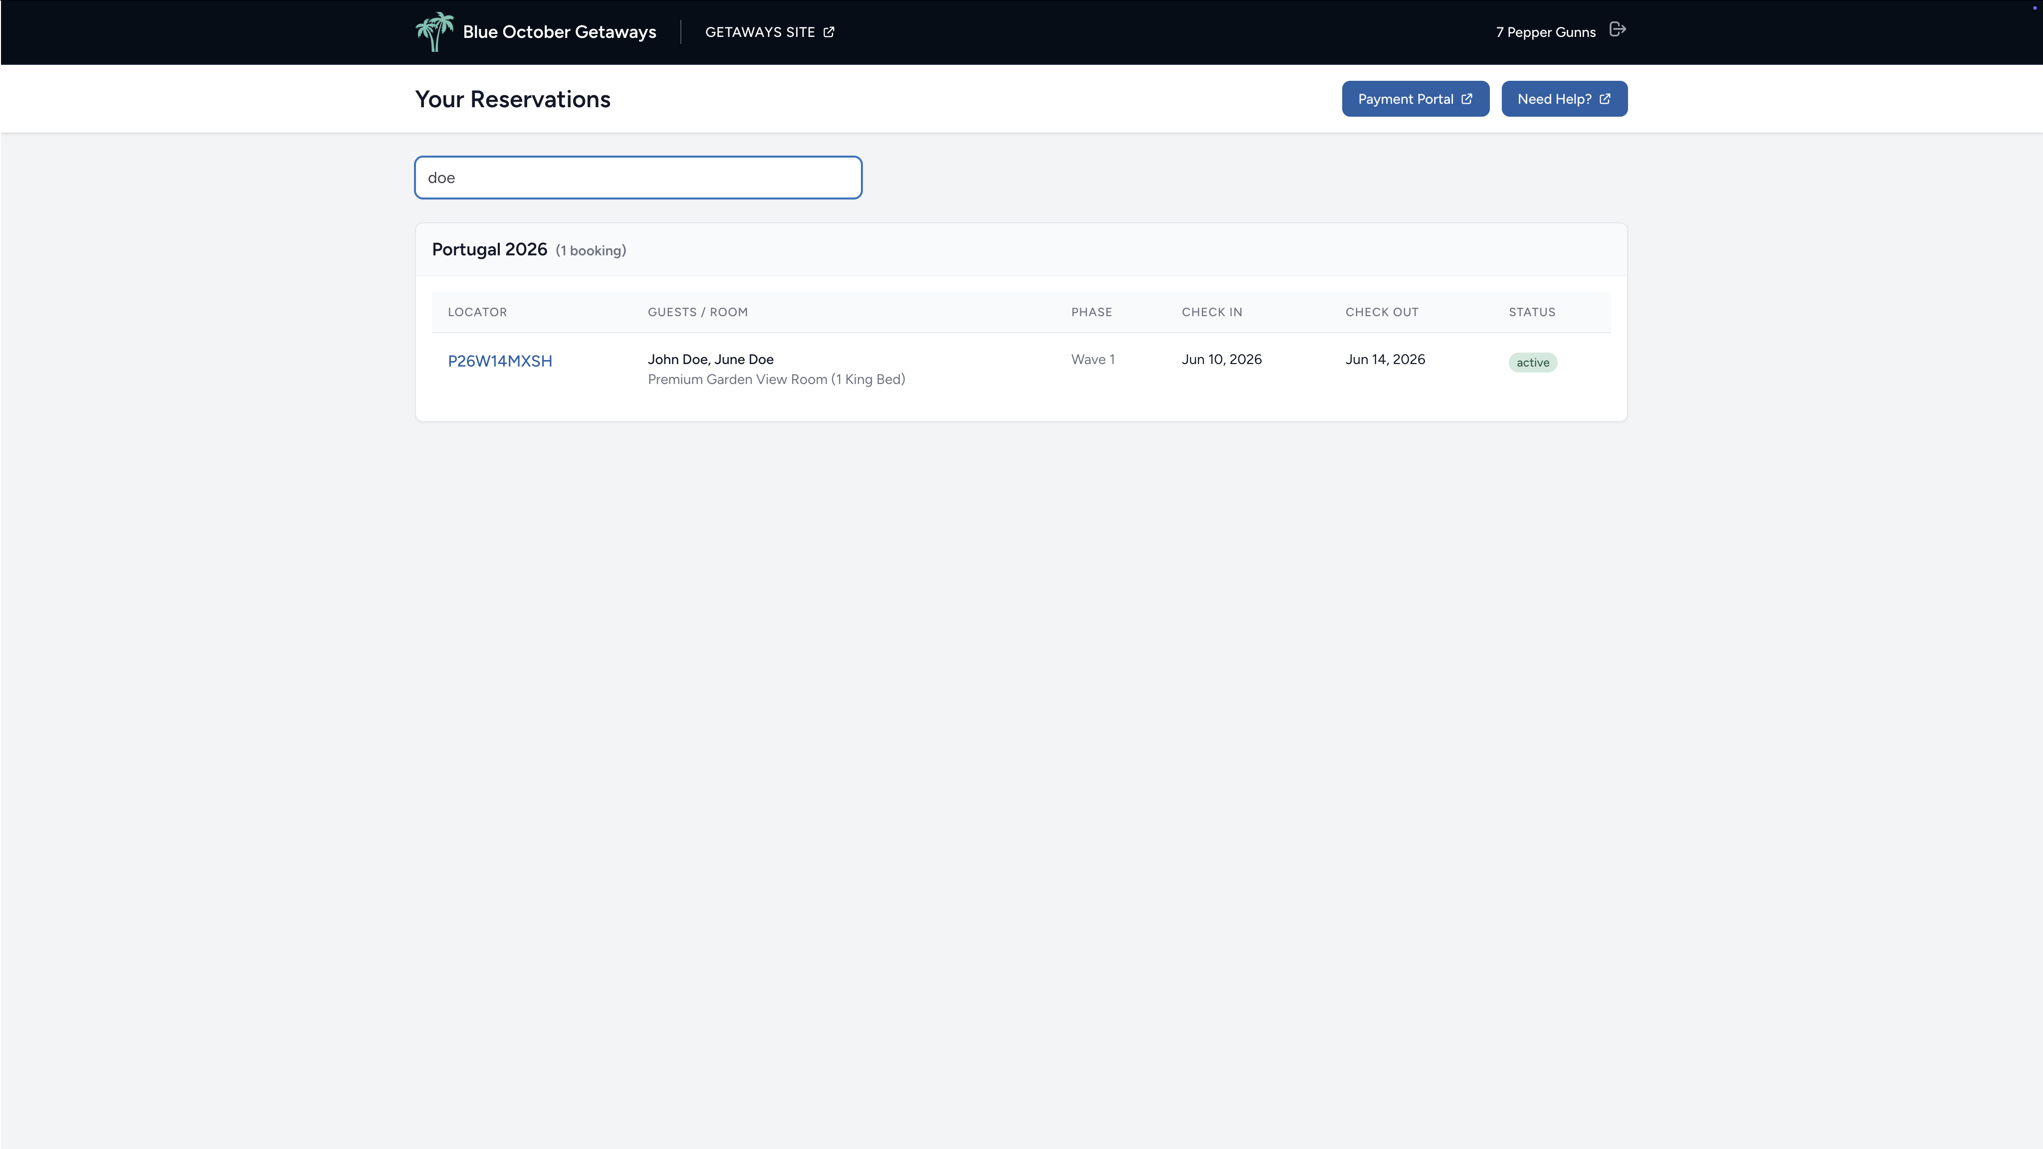Click the STATUS column header
Screen dimensions: 2043x1149
(1531, 312)
